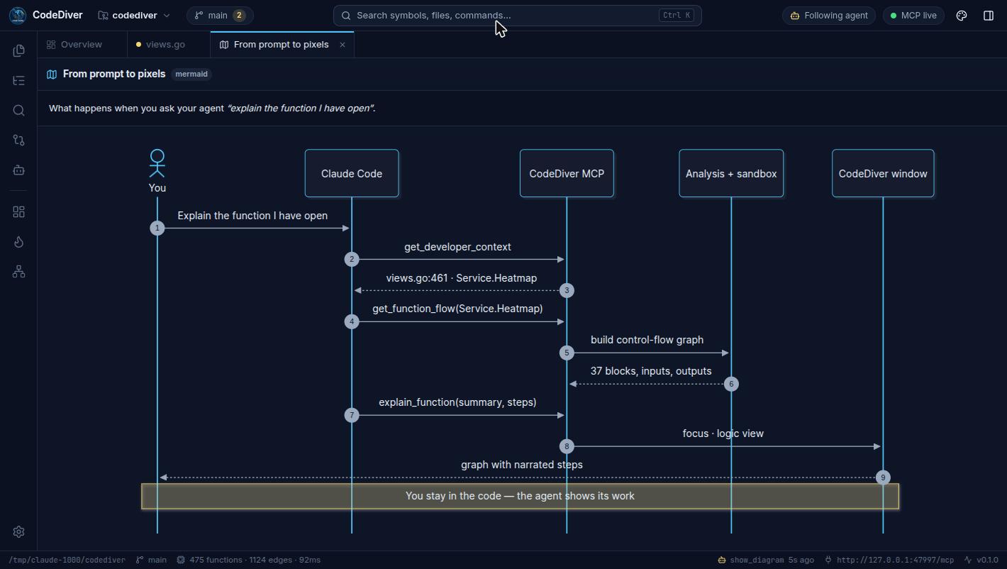Screen dimensions: 1007x569
Task: Open the main branch selector
Action: 220,15
